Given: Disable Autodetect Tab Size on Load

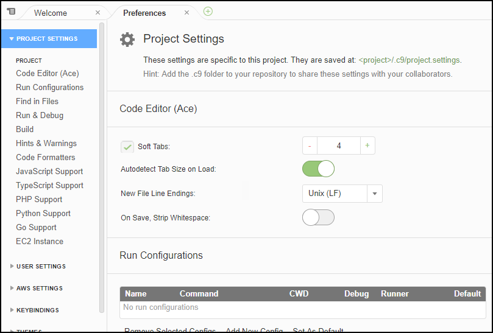Looking at the screenshot, I should 318,169.
